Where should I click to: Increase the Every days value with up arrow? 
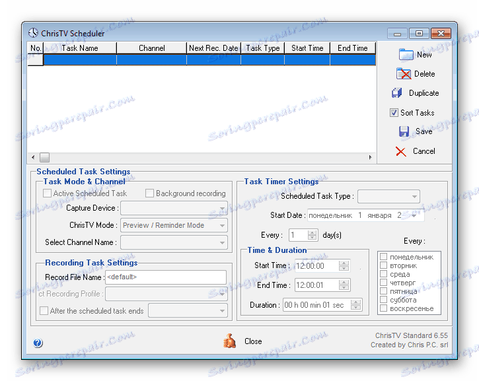click(313, 232)
